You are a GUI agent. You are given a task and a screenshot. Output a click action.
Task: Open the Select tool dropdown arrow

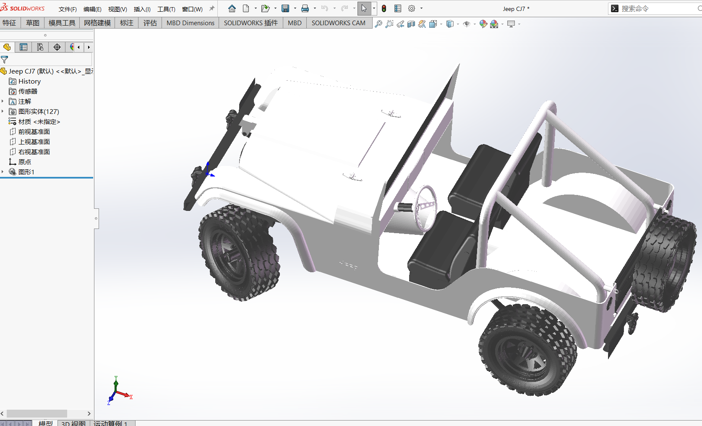point(374,8)
